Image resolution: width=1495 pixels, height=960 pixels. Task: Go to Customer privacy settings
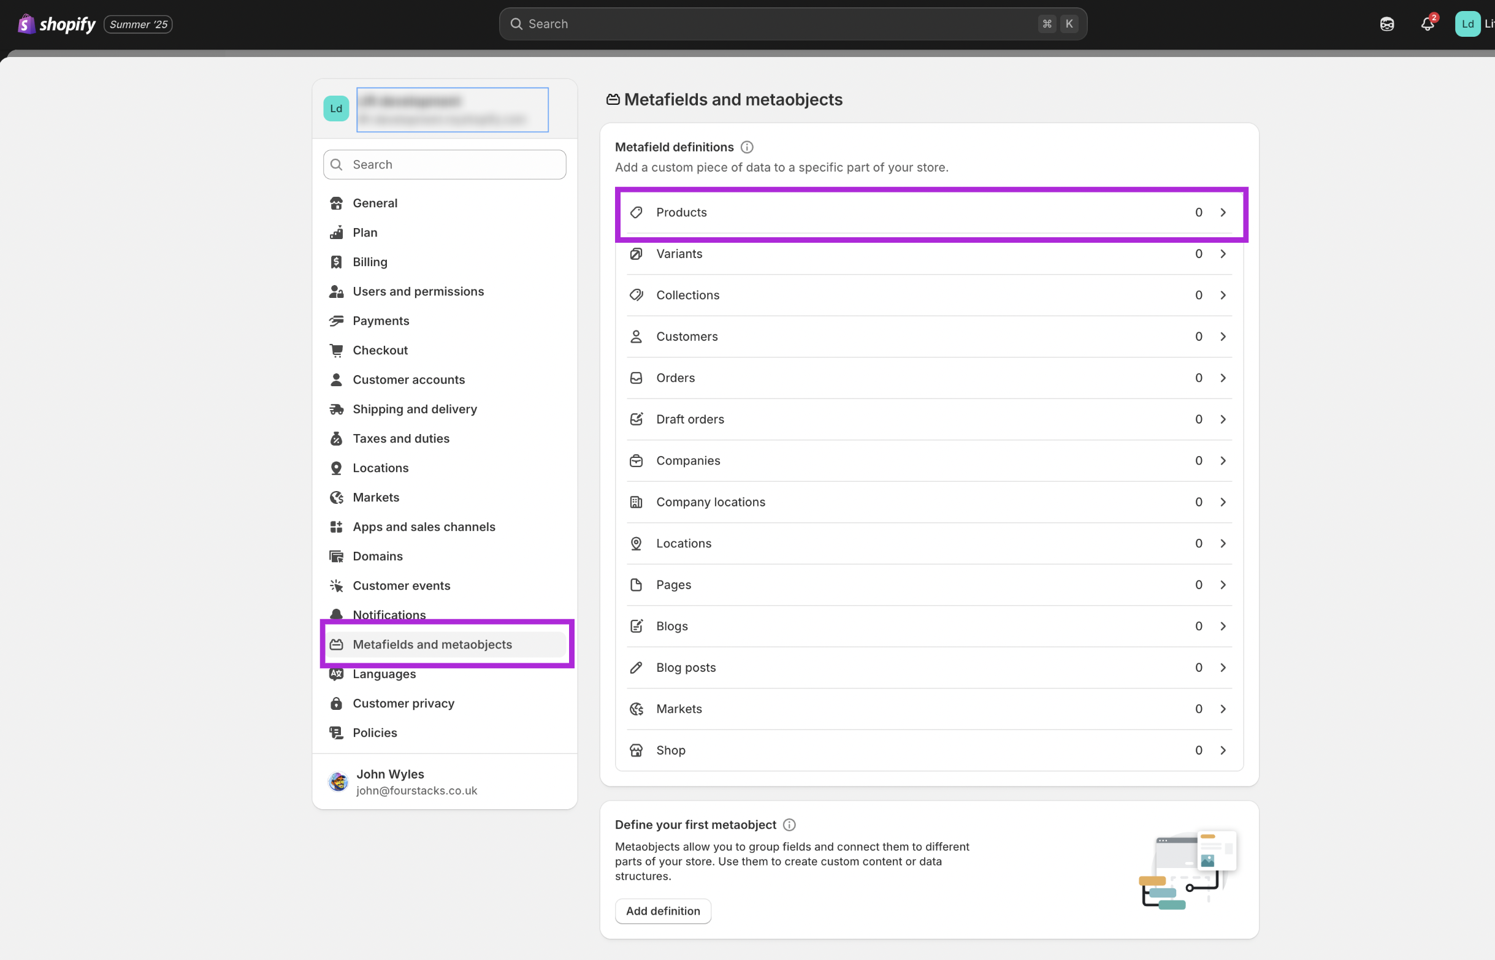403,703
